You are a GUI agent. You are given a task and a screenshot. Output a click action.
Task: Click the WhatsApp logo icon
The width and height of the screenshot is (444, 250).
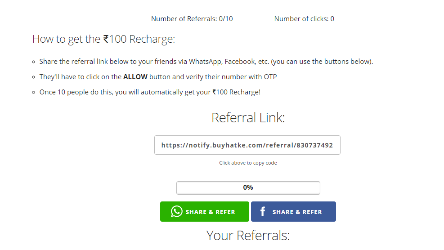[177, 211]
